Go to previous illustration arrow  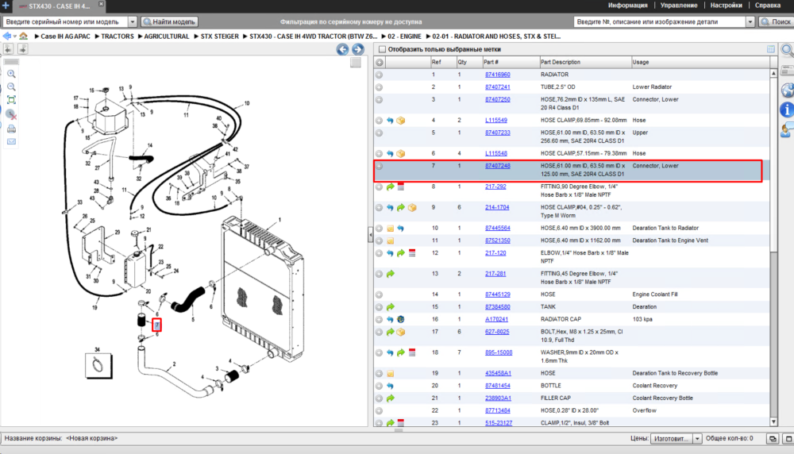[x=342, y=49]
